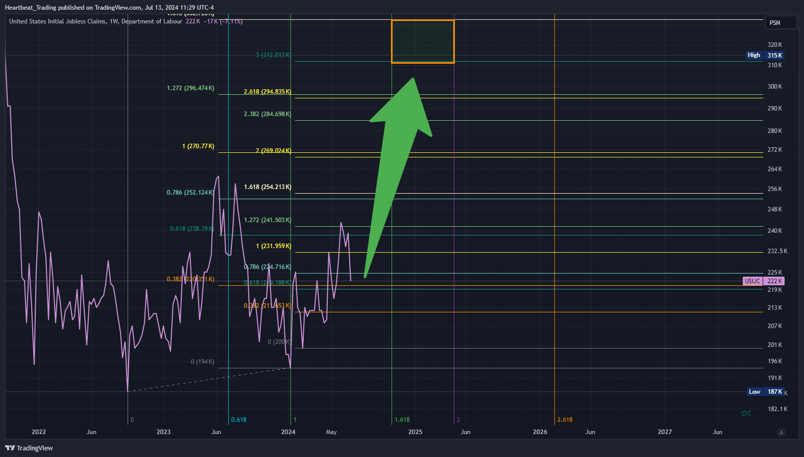Click the 232.5K price axis value
This screenshot has height=457, width=804.
tap(777, 251)
